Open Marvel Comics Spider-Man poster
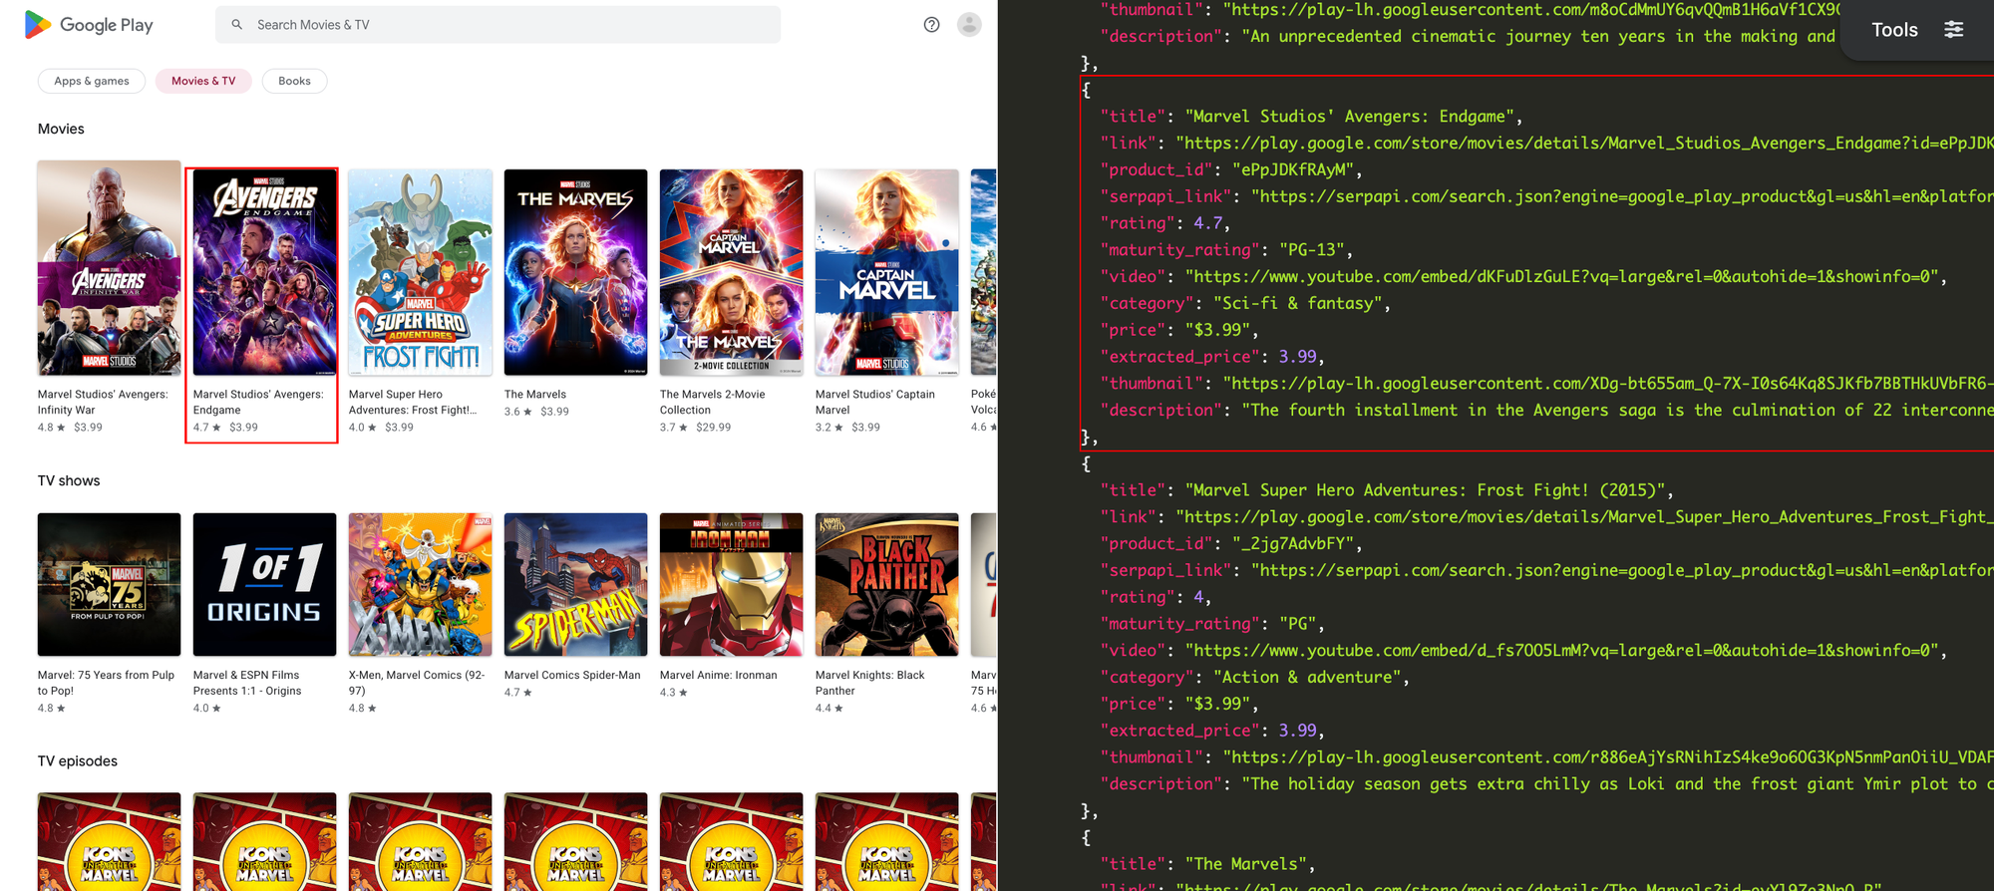The image size is (1994, 891). point(576,585)
